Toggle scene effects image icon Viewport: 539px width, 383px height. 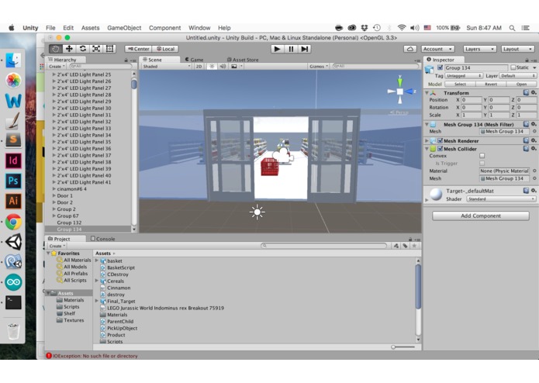(234, 67)
